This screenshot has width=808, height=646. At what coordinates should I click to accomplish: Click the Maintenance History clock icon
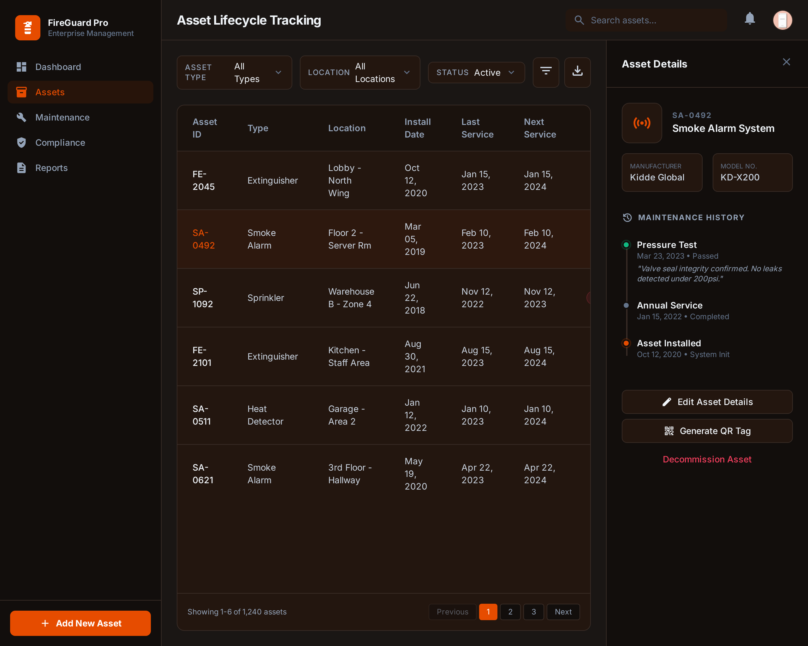tap(627, 218)
